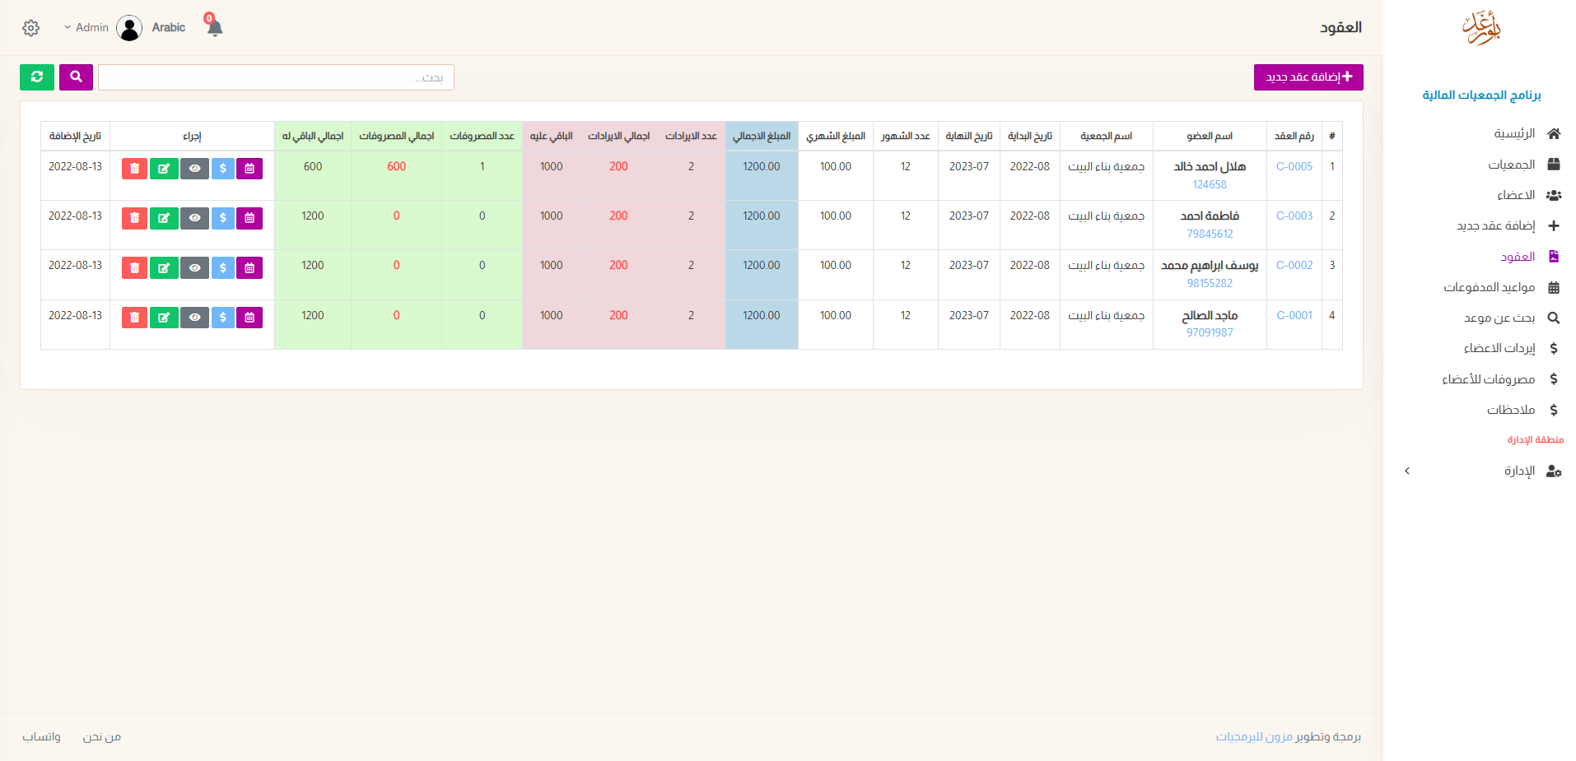This screenshot has width=1576, height=761.
Task: Open the notifications bell icon
Action: [215, 28]
